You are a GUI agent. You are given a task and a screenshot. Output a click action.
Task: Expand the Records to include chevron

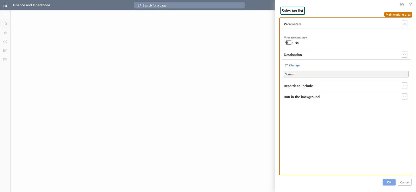[x=404, y=85]
